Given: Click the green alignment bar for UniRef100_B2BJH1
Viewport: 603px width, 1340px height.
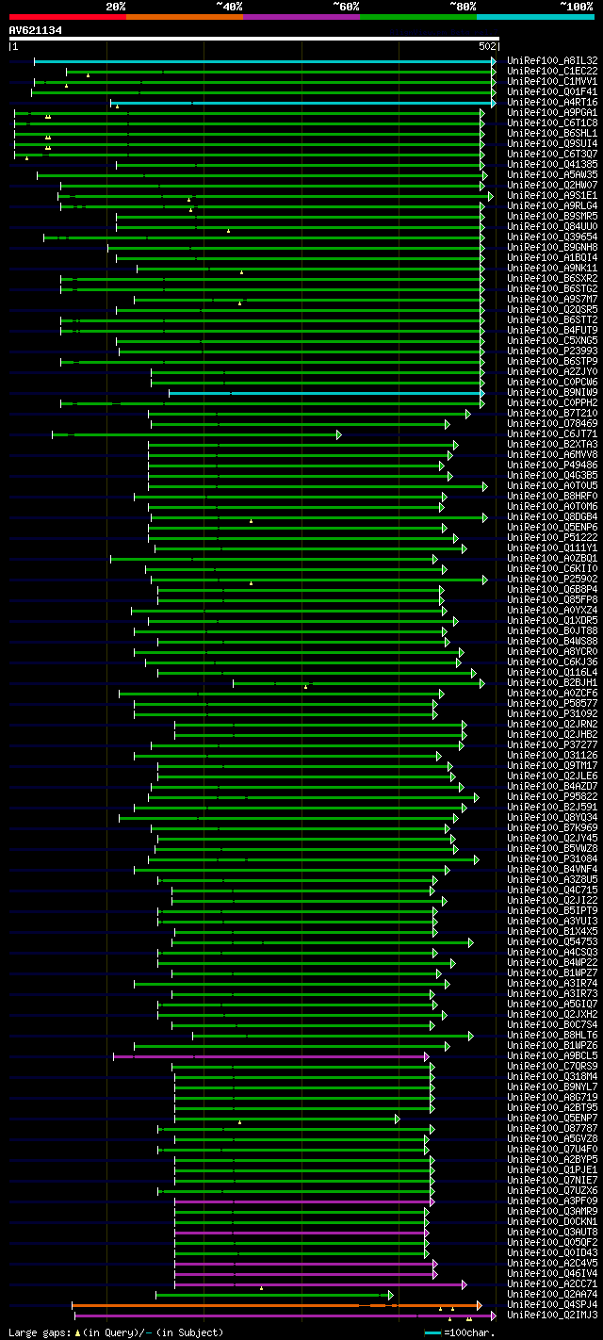Looking at the screenshot, I should (x=358, y=683).
